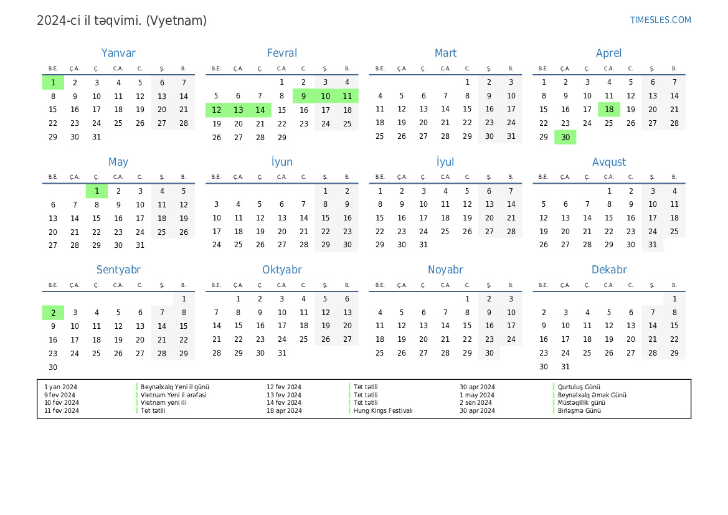Click legend date "1 may 2024"
This screenshot has height=515, width=728.
(477, 395)
